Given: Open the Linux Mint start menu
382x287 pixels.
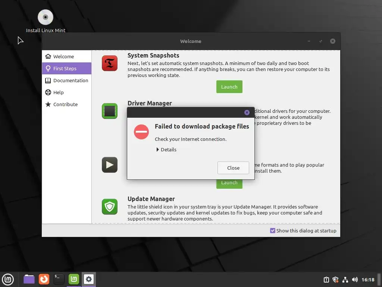Looking at the screenshot, I should (8, 280).
